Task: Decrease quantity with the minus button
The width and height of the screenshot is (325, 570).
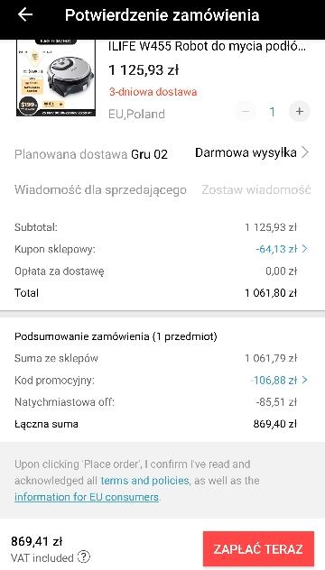Action: pyautogui.click(x=246, y=111)
